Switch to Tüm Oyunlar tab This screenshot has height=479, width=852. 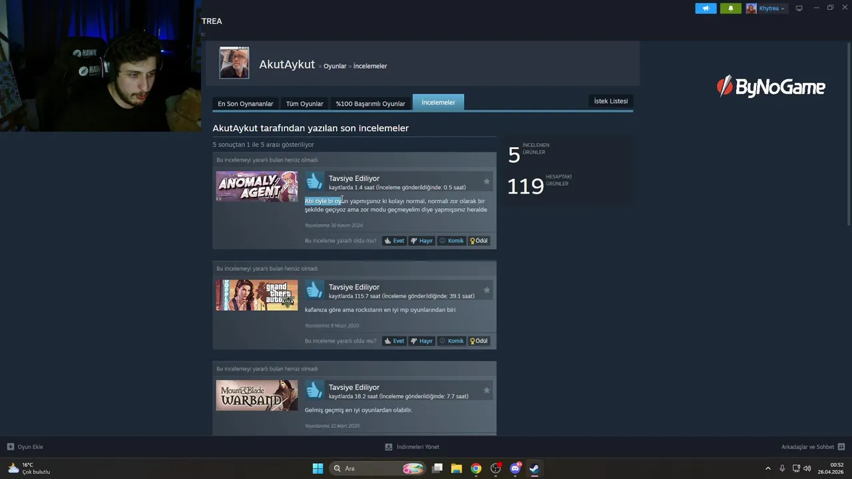pyautogui.click(x=304, y=104)
